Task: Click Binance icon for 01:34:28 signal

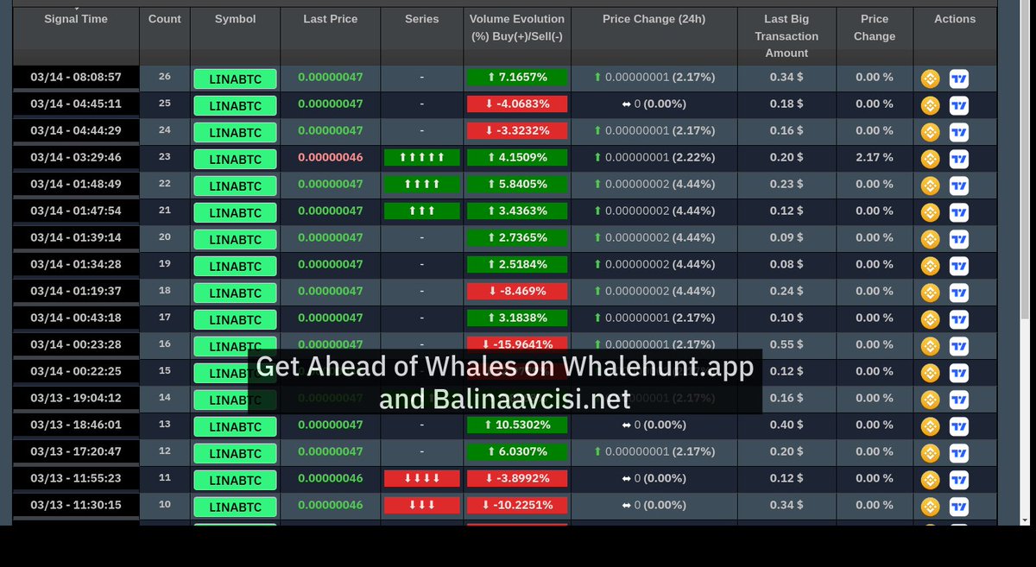Action: point(930,266)
